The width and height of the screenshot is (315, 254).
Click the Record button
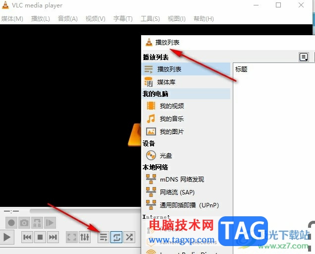(11, 223)
